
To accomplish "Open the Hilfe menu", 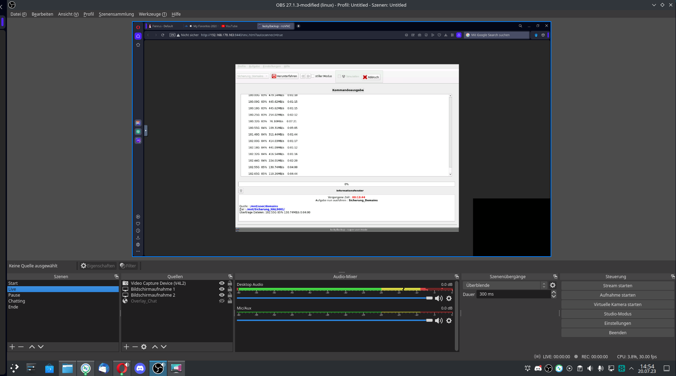I will (176, 14).
